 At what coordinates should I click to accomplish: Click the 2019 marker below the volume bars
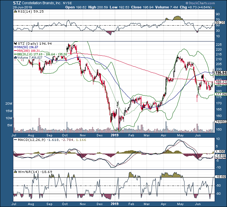click(x=114, y=135)
